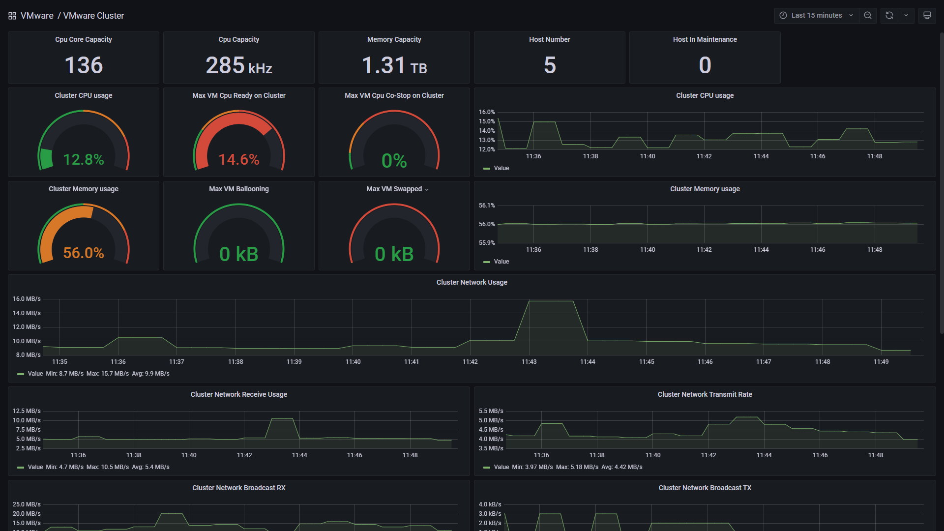Click the 56.0% memory usage gauge
This screenshot has width=944, height=531.
coord(84,234)
